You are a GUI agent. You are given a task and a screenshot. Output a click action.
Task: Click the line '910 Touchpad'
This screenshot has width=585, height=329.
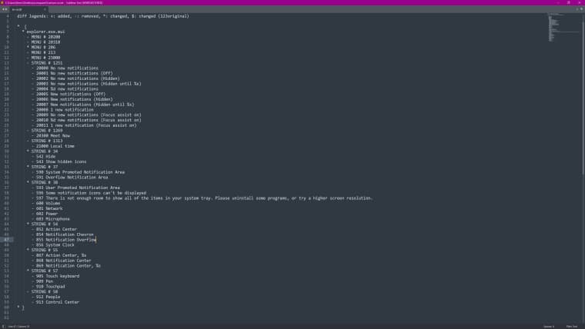click(x=48, y=287)
